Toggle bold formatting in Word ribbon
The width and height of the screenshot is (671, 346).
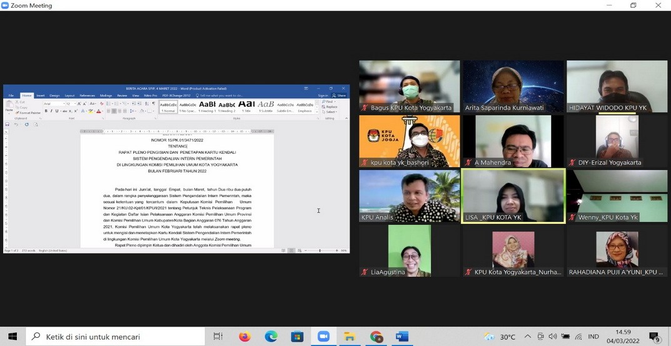[46, 111]
